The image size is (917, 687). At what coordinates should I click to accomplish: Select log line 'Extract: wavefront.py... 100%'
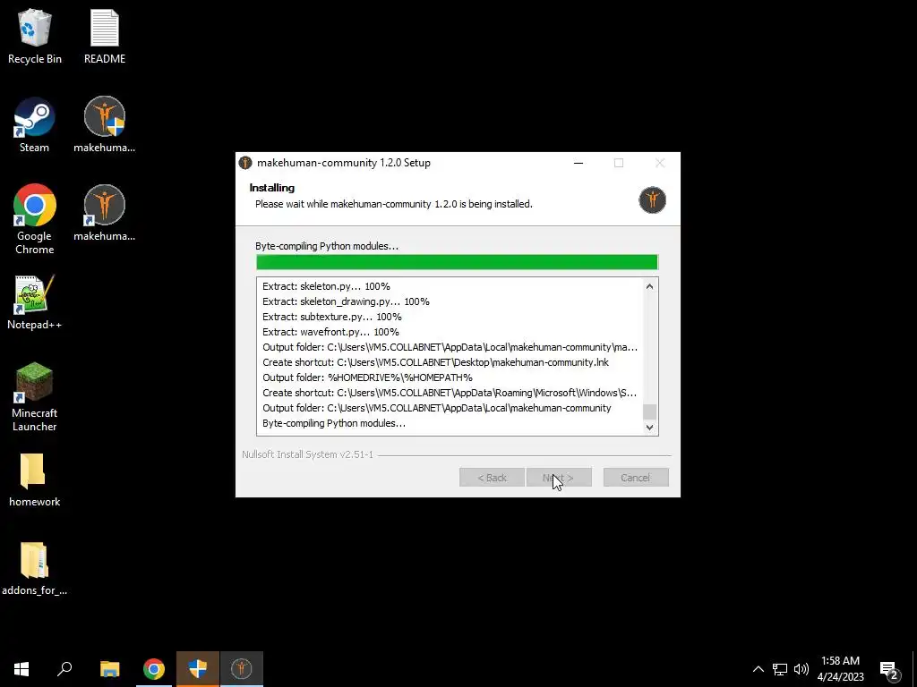click(330, 332)
